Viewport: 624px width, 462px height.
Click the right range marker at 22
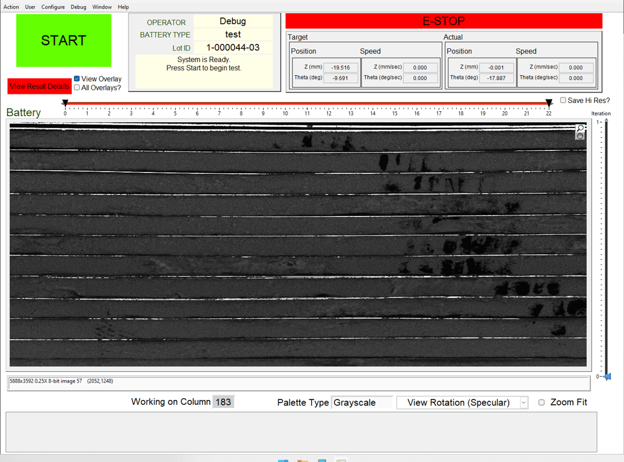(x=549, y=103)
